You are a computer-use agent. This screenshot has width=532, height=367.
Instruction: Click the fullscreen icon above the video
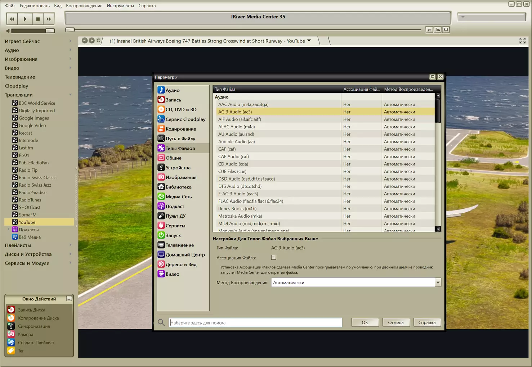click(x=522, y=41)
